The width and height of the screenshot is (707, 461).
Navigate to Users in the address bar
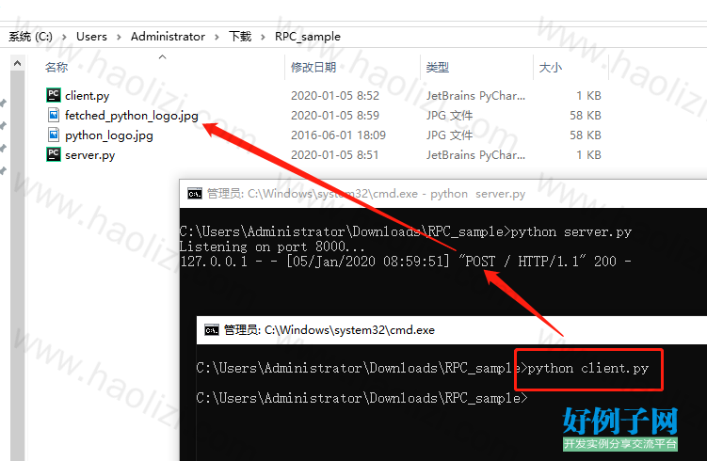(91, 37)
